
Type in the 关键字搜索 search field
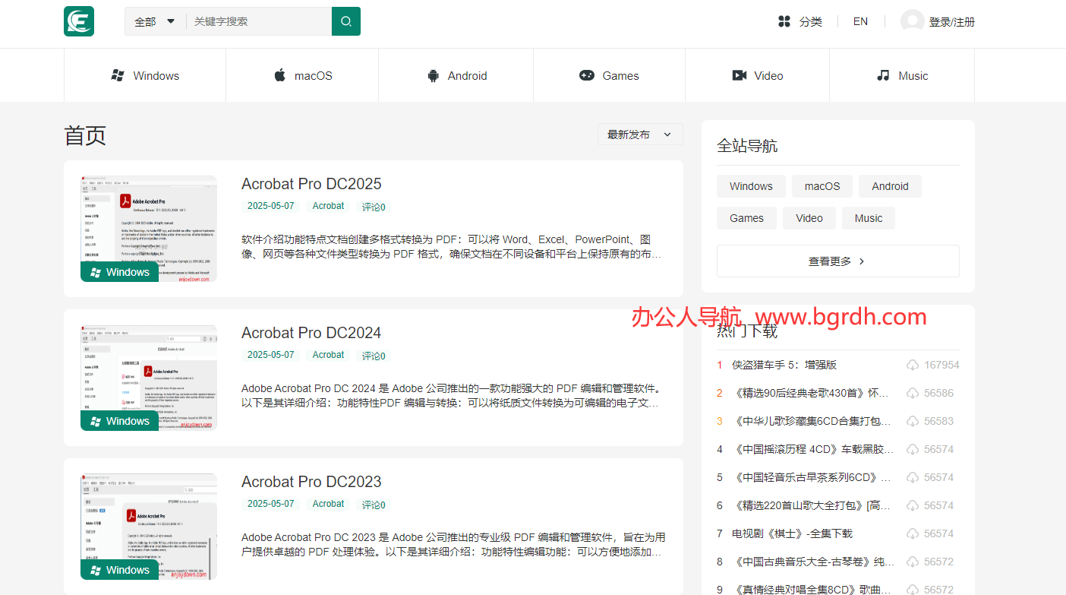point(258,22)
